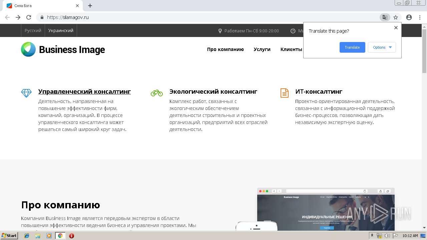Open Управленческий консалтинг link
Image resolution: width=427 pixels, height=240 pixels.
[84, 91]
